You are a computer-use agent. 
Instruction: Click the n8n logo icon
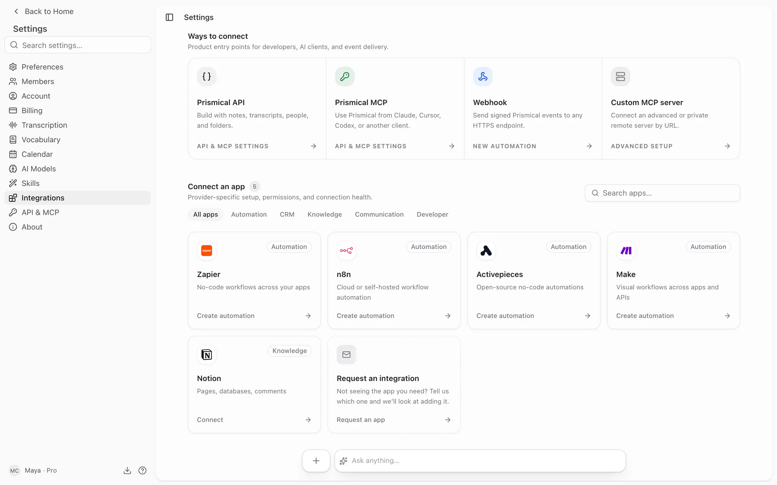point(346,251)
